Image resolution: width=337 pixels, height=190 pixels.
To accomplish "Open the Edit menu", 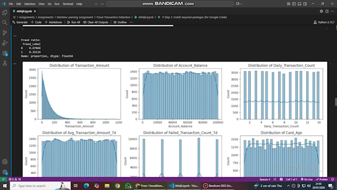I will coord(19,4).
